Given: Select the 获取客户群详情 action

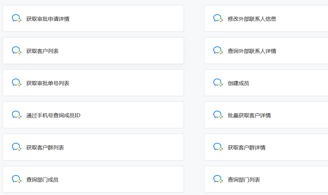Looking at the screenshot, I should (x=266, y=147).
